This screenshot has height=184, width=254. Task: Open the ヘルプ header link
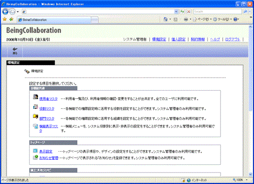(x=215, y=39)
